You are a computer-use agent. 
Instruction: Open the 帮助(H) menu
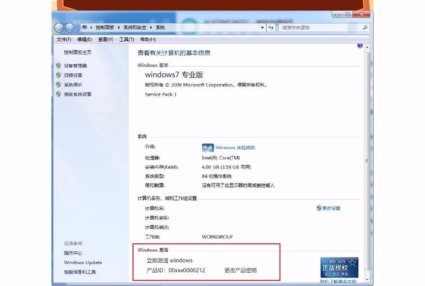click(x=148, y=39)
